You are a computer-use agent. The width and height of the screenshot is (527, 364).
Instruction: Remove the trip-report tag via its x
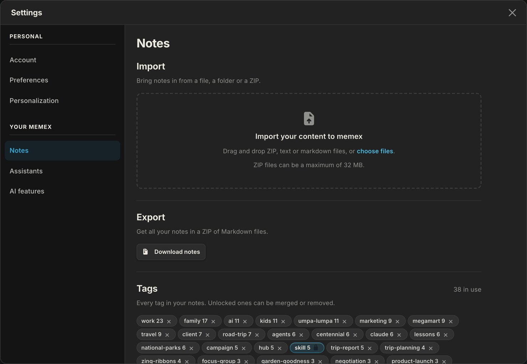tap(370, 348)
